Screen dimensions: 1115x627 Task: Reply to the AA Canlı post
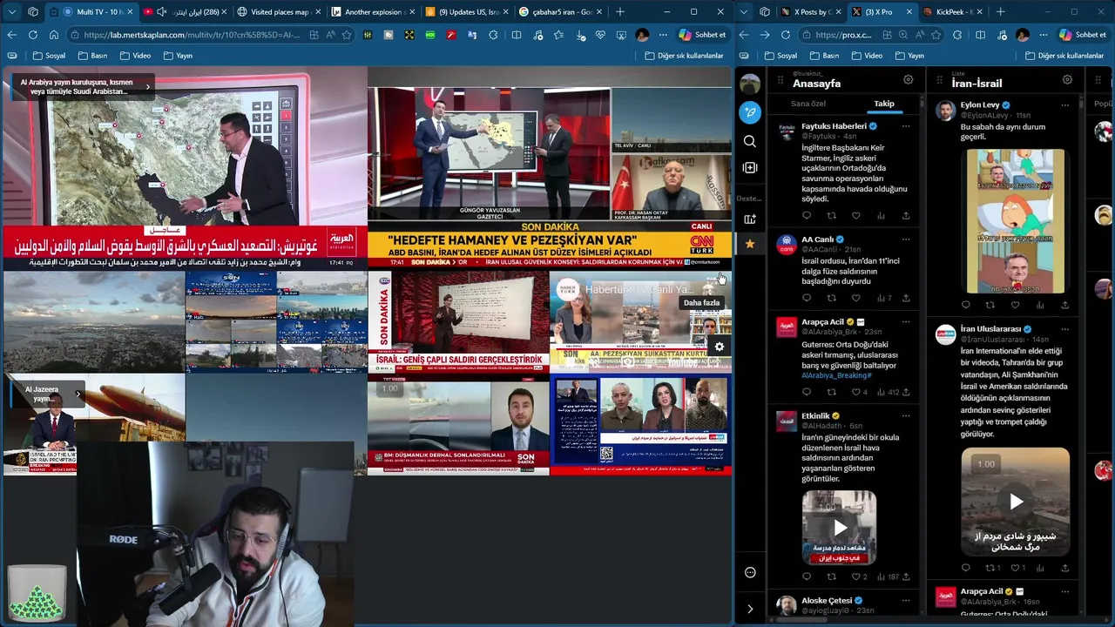(x=807, y=298)
